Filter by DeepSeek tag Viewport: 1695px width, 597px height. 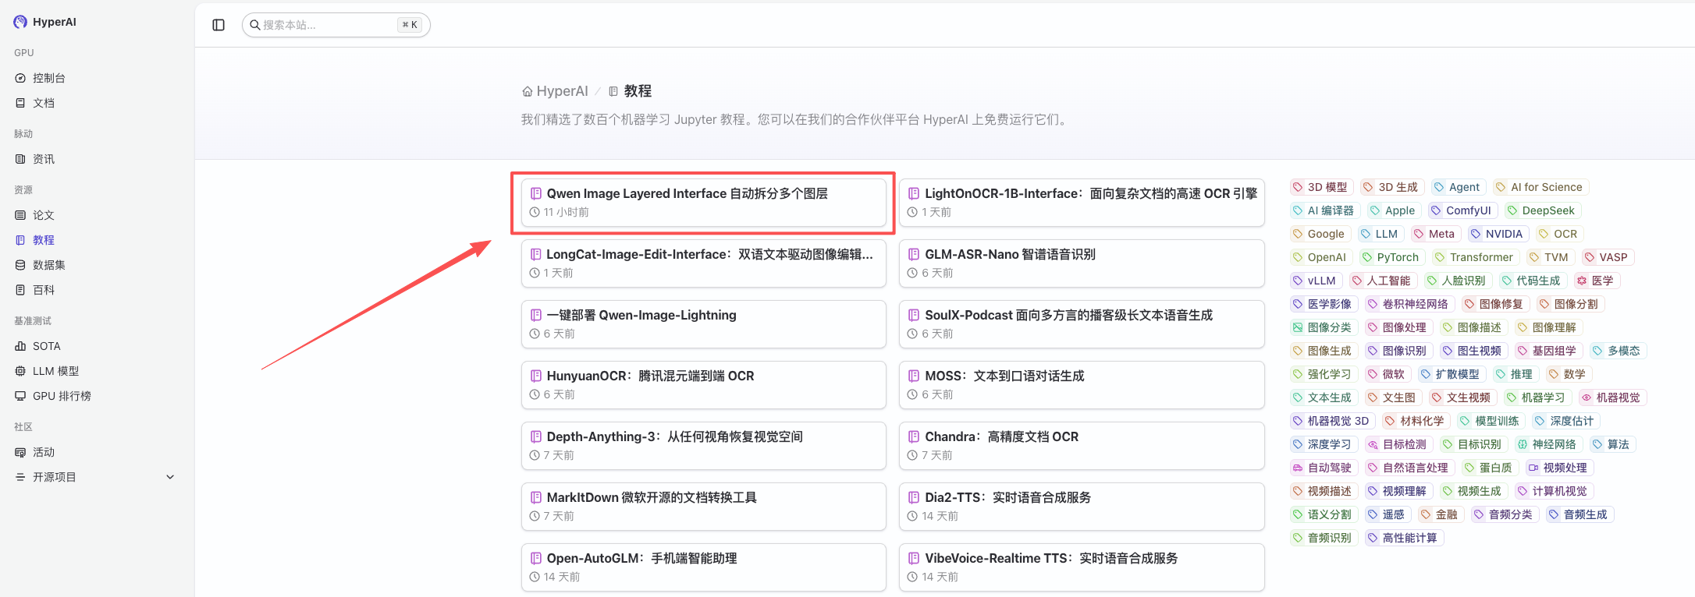(1541, 210)
